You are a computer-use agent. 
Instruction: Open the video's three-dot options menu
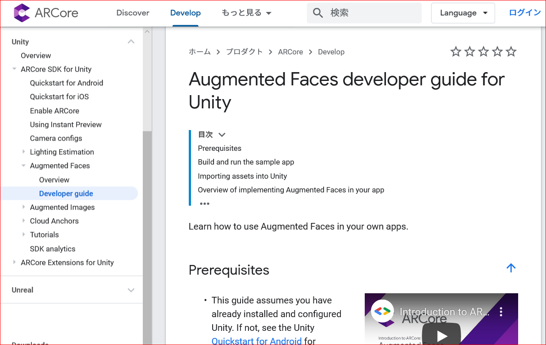coord(500,311)
